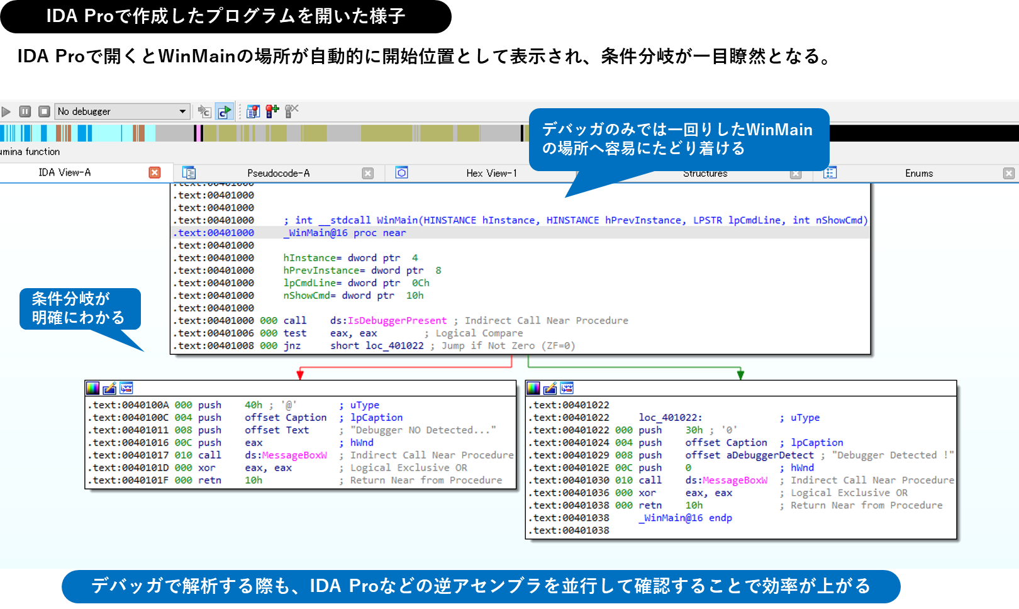The width and height of the screenshot is (1019, 609).
Task: Click the cyan region in the navigation band
Action: 107,133
